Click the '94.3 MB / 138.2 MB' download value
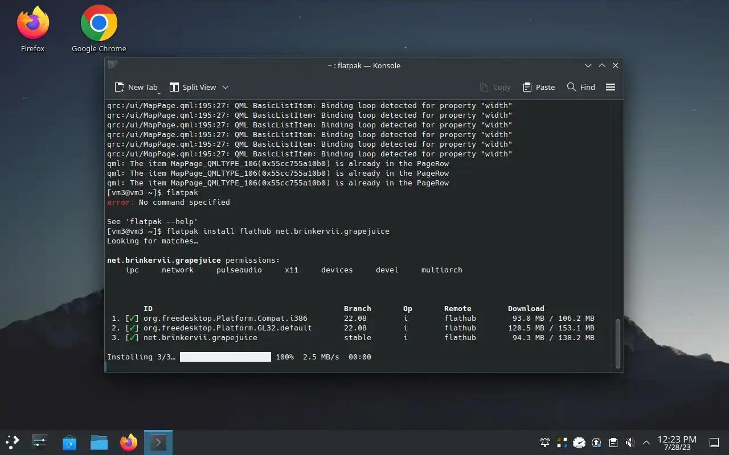 [x=554, y=337]
